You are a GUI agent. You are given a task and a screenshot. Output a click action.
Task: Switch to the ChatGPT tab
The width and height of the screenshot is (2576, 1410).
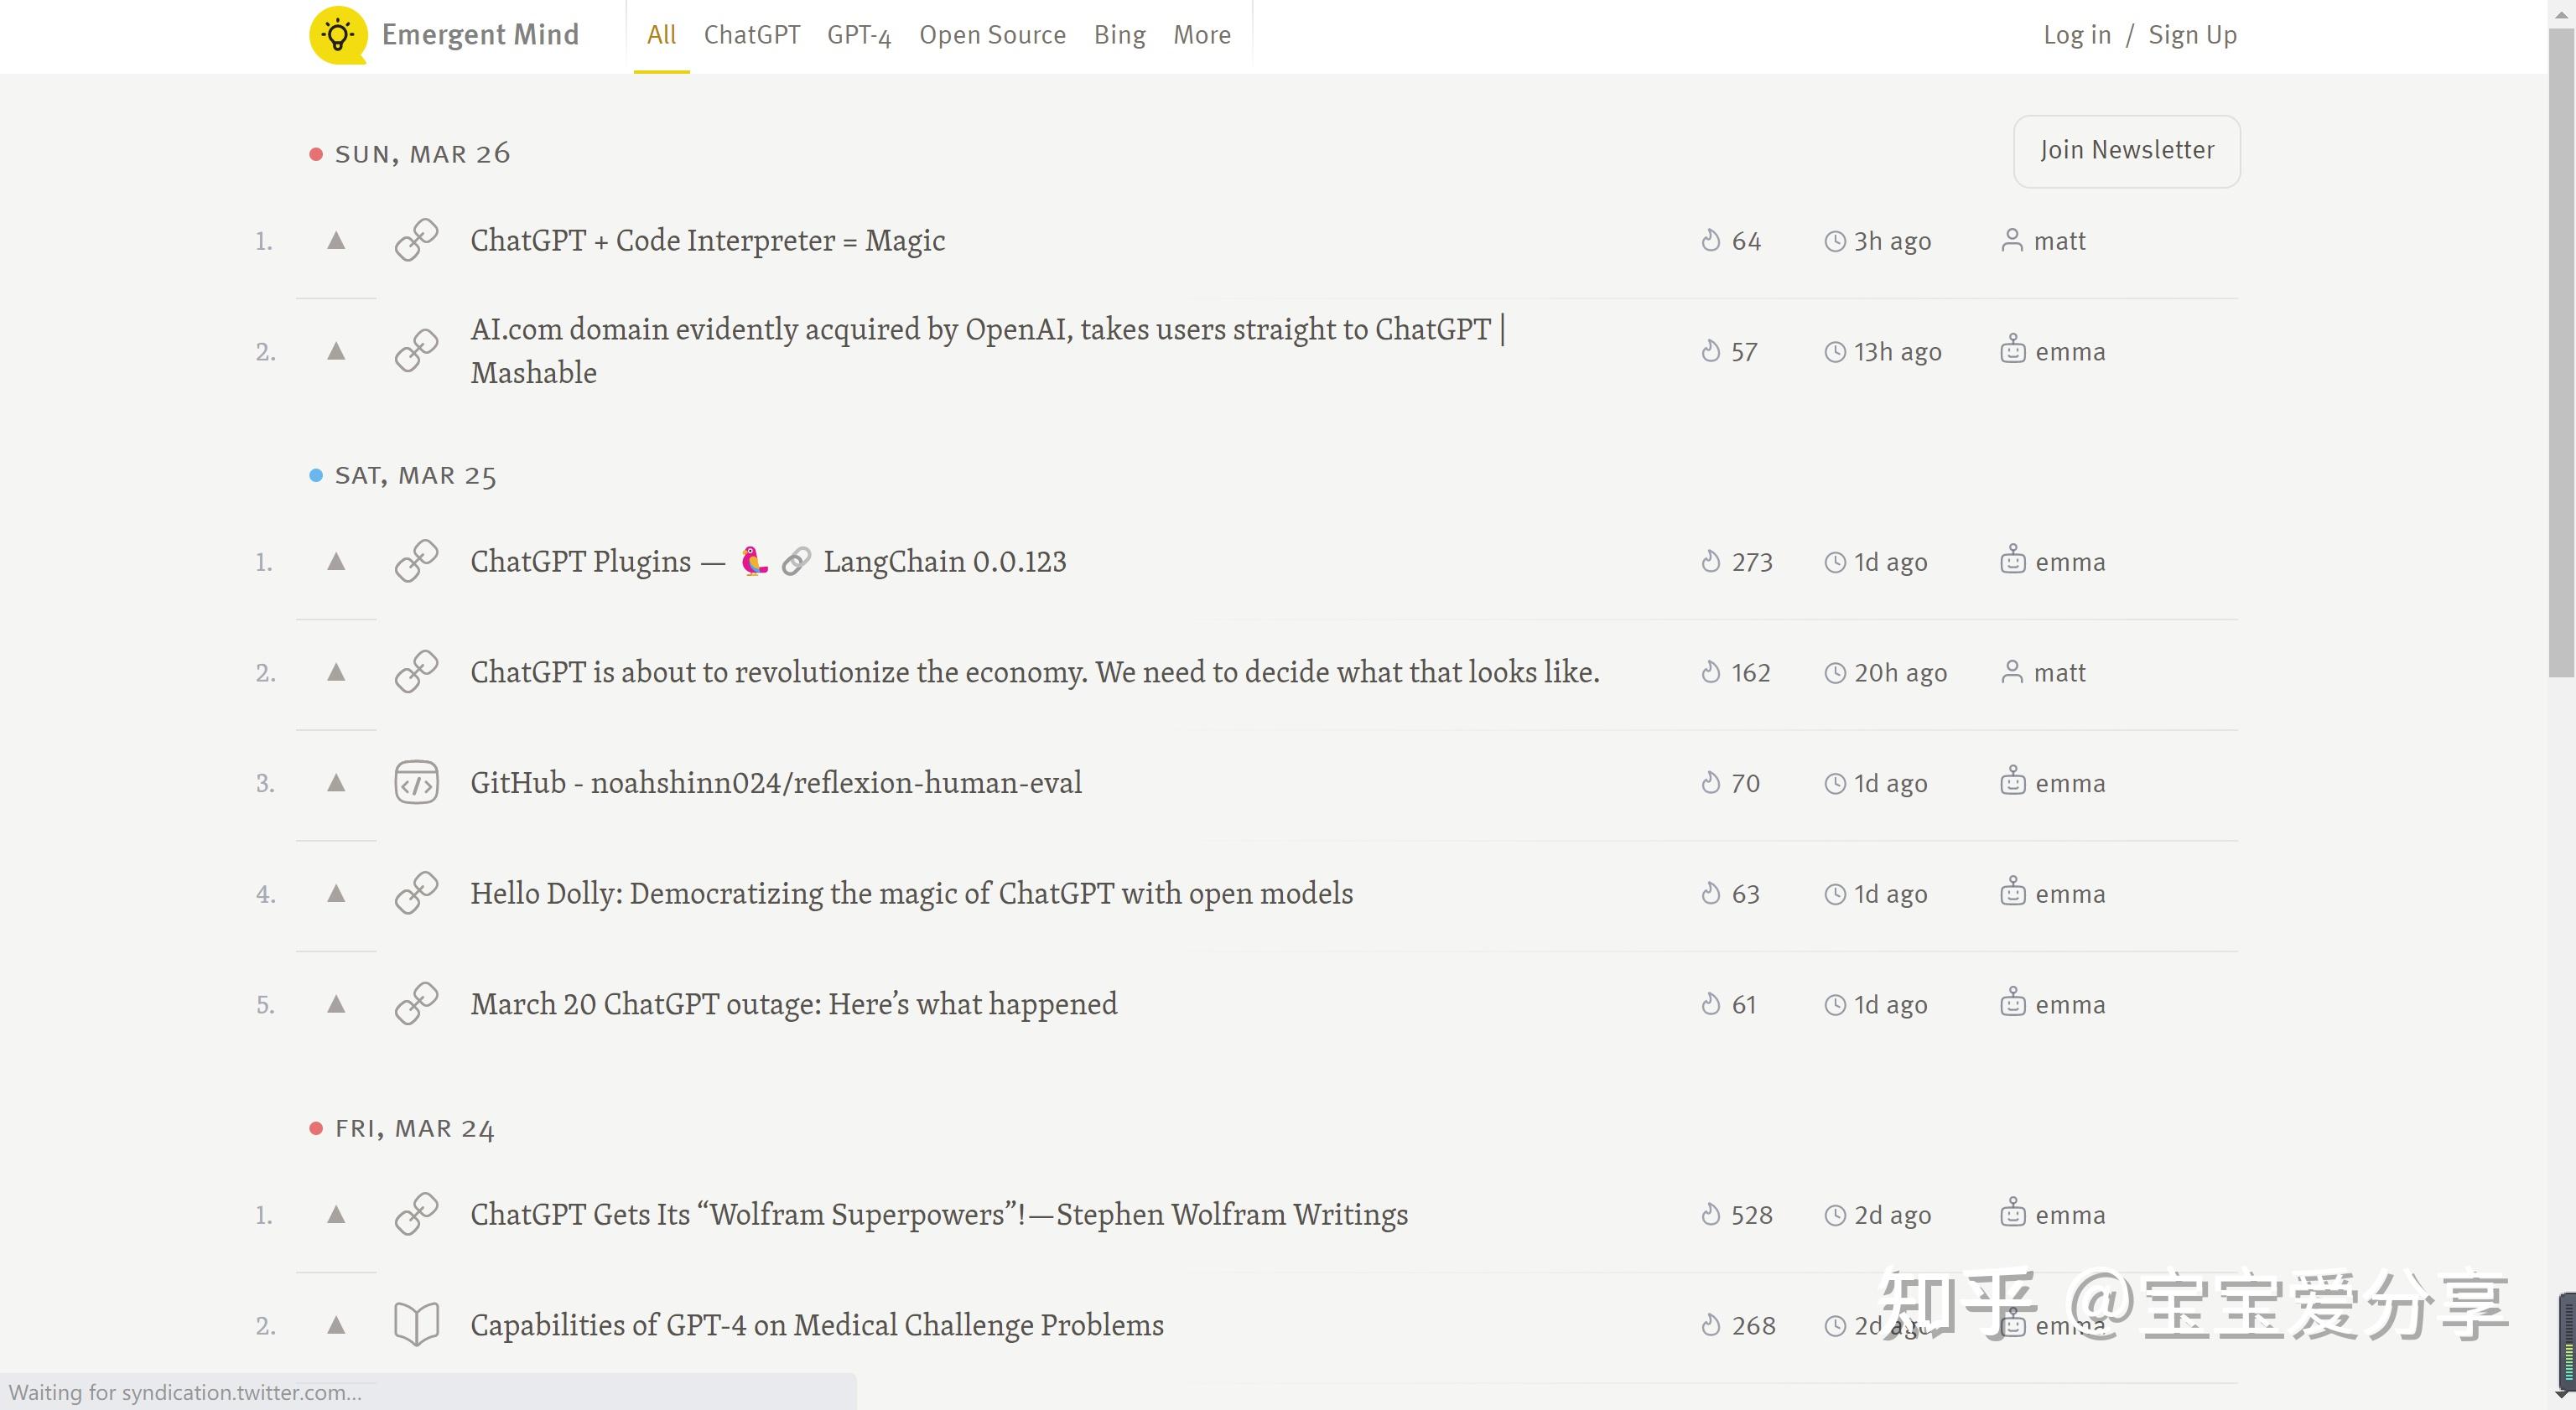tap(752, 35)
